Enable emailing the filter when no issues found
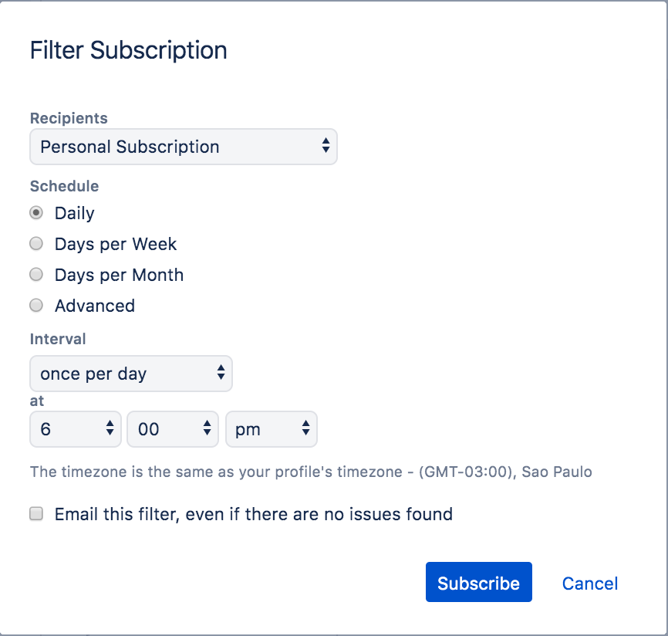Screen dimensions: 668x636 (x=35, y=513)
